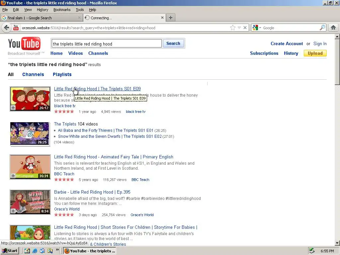Click the YouTube logo
This screenshot has height=255, width=340.
(24, 44)
